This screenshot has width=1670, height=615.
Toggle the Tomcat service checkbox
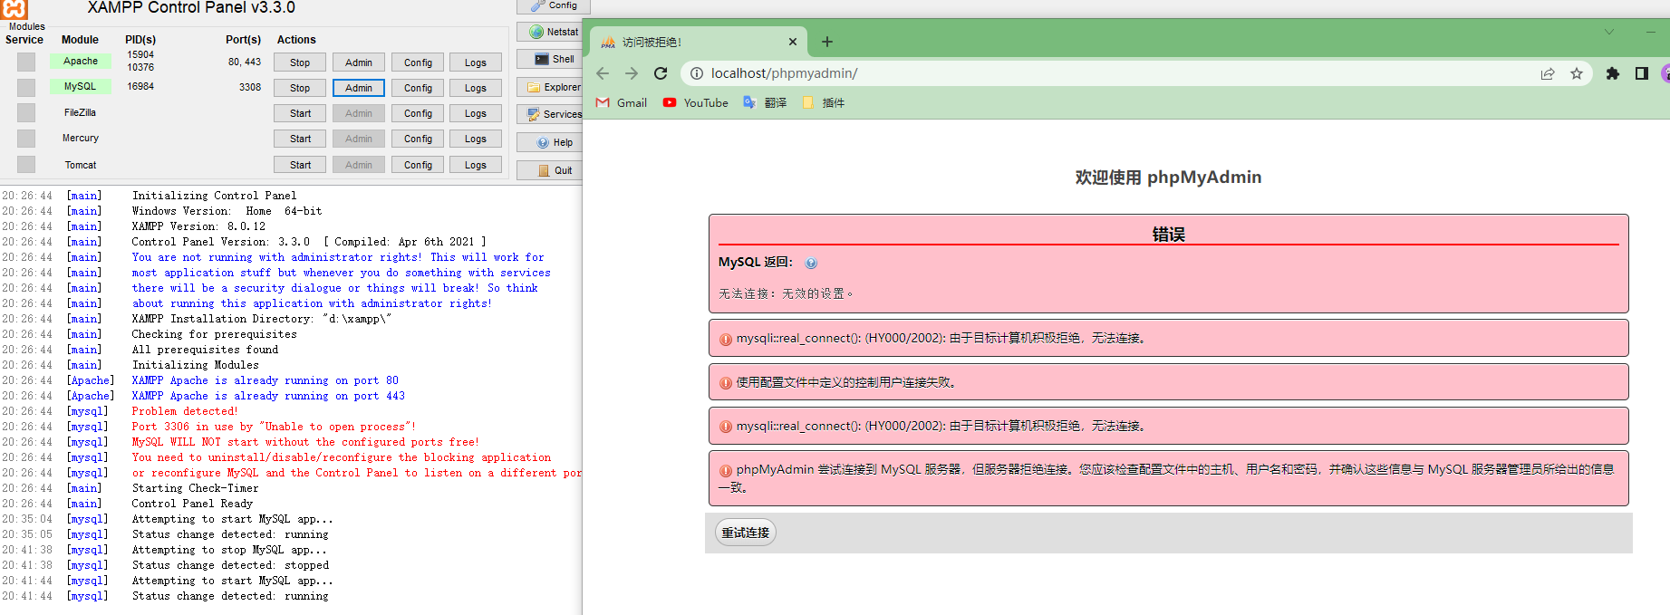26,165
